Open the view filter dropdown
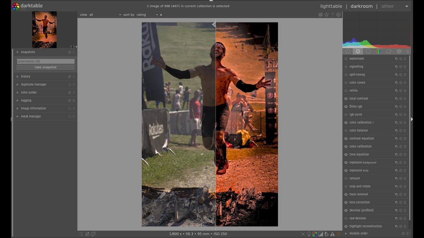The height and width of the screenshot is (238, 424). pos(105,15)
